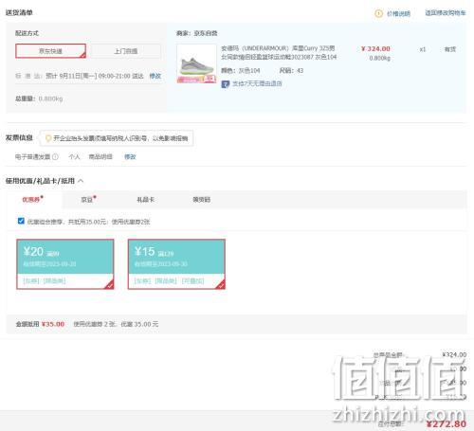Choose JD Express delivery option
Screen dimensions: 474x431
tap(50, 51)
